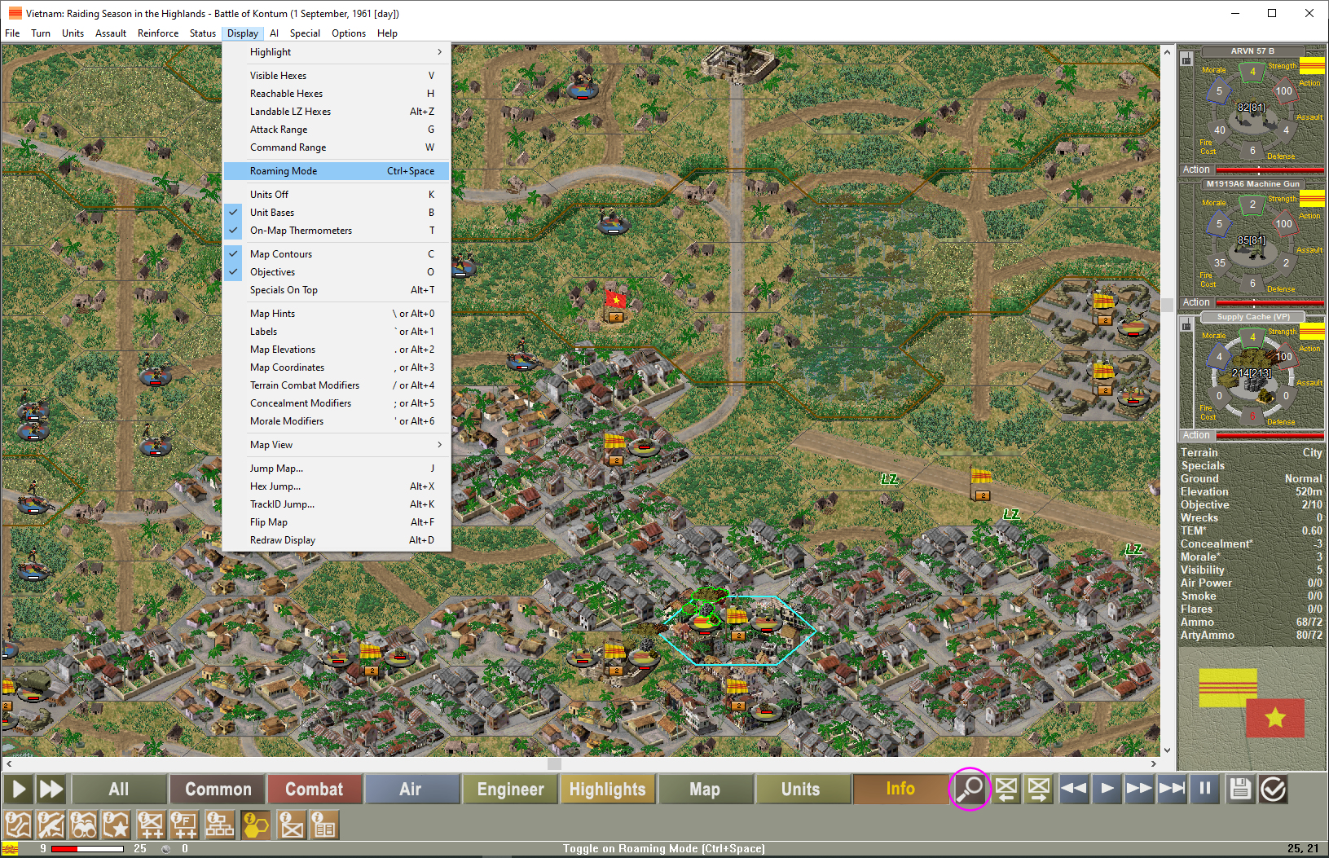Click the yellow hexagon info icon
The image size is (1329, 858).
coord(256,825)
